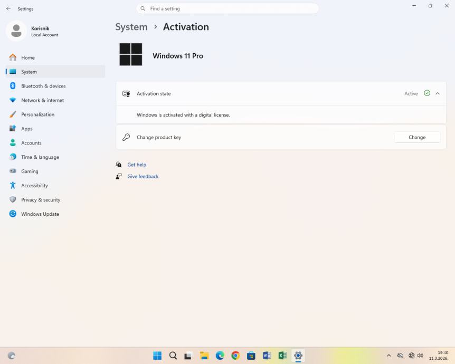Open the volume tray icon

[x=420, y=356]
